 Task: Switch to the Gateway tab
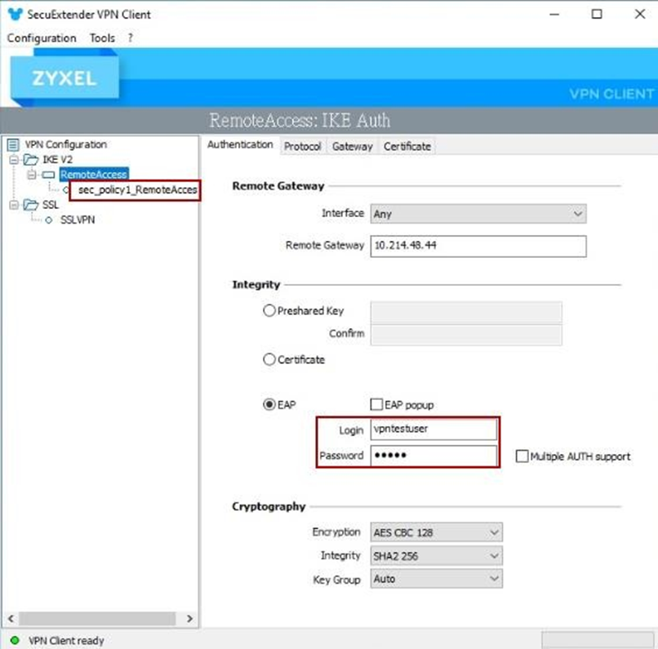coord(352,146)
